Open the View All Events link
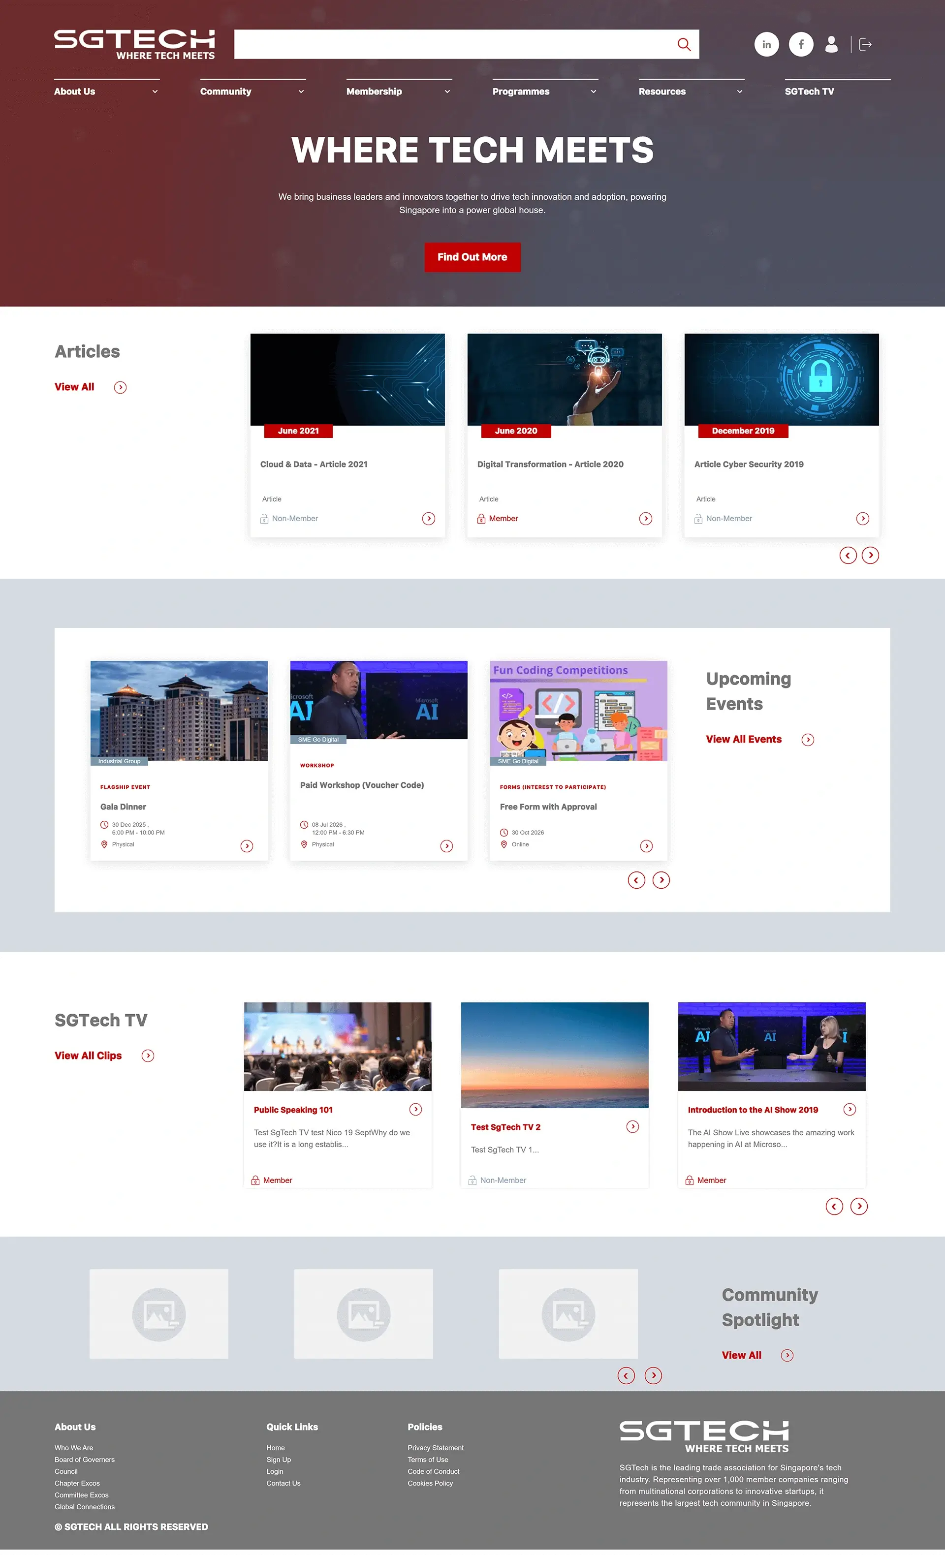945x1555 pixels. tap(744, 739)
